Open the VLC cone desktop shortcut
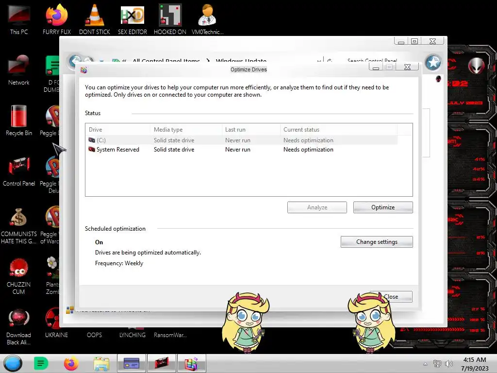The width and height of the screenshot is (497, 373). click(95, 18)
